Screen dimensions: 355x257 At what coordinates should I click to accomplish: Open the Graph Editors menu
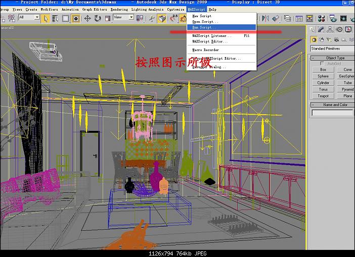click(95, 9)
